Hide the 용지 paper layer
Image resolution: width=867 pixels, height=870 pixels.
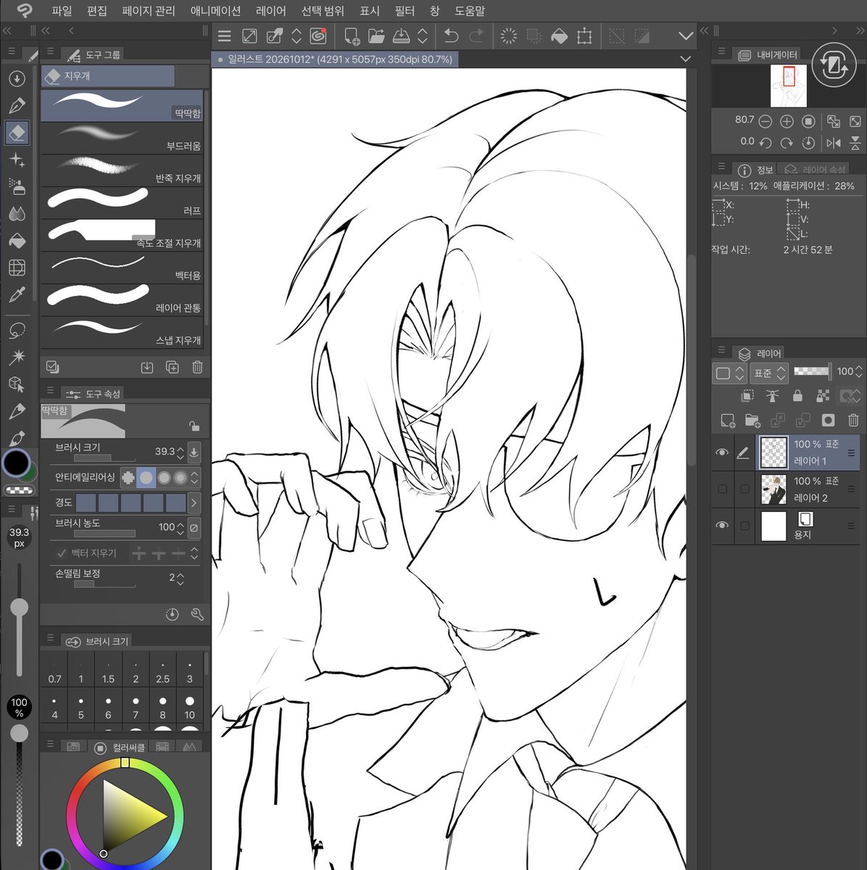(x=722, y=526)
